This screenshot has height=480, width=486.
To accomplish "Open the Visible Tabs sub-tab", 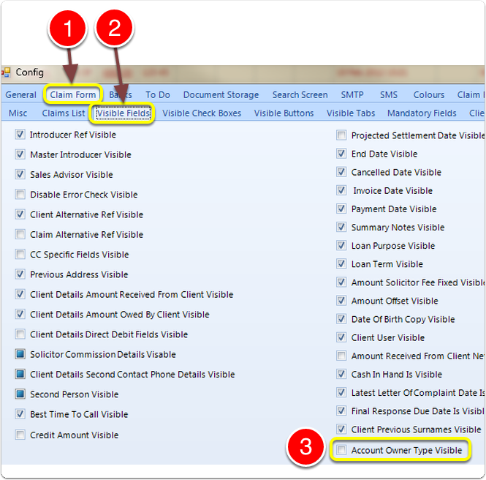I will pos(351,113).
